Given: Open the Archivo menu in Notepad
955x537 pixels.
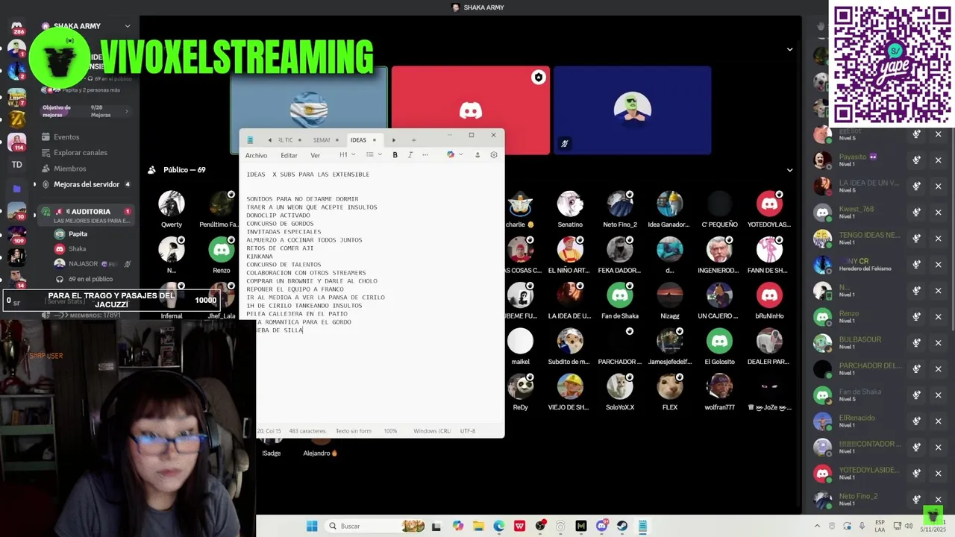Looking at the screenshot, I should coord(256,156).
